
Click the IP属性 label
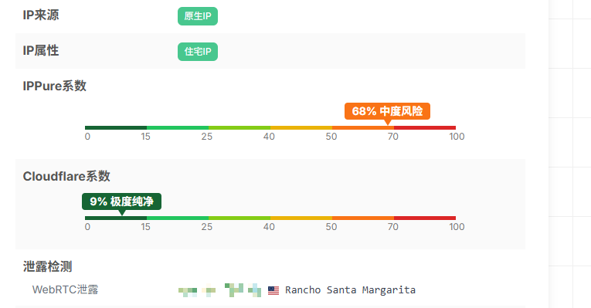[41, 51]
